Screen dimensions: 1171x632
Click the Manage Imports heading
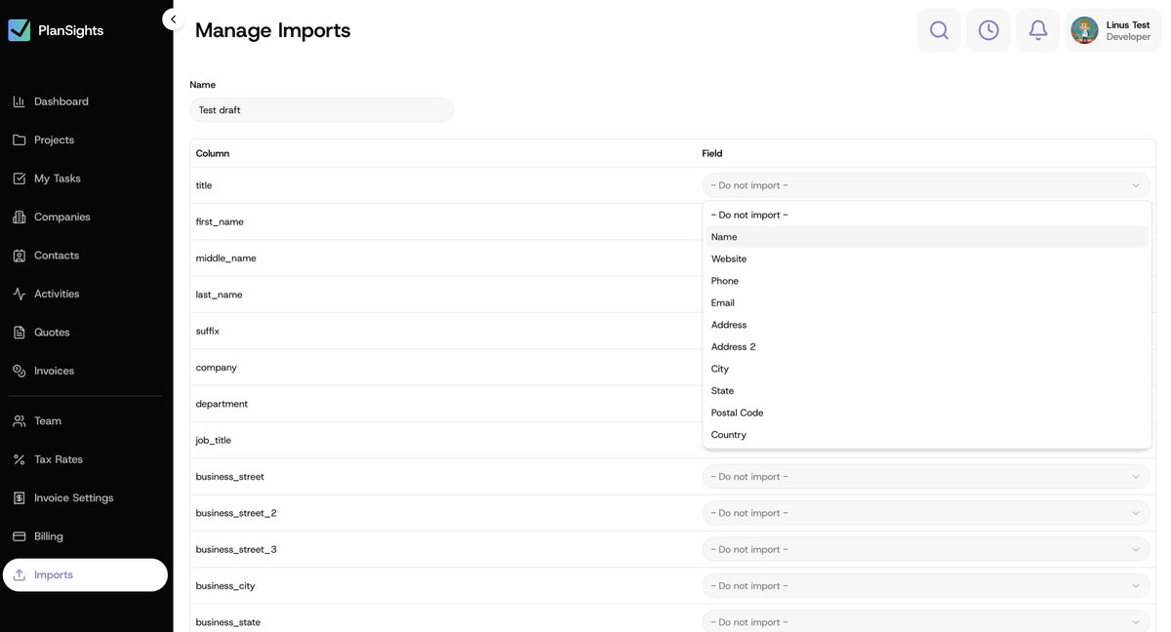[x=272, y=30]
